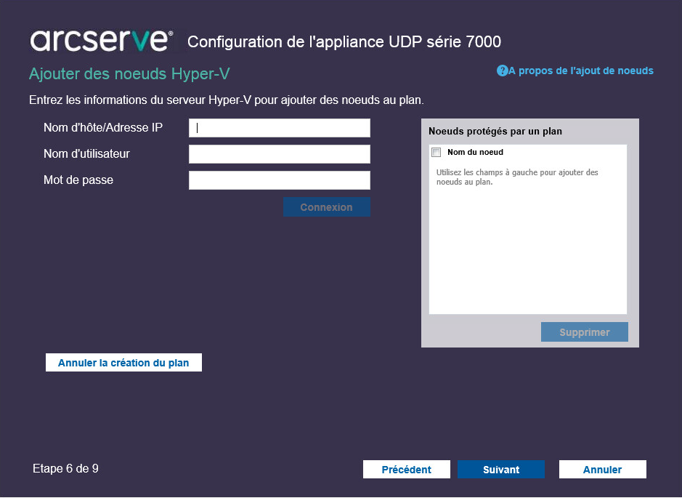Click the 'Utilisez les champs à gauche' hint text
This screenshot has height=498, width=682.
click(x=517, y=177)
